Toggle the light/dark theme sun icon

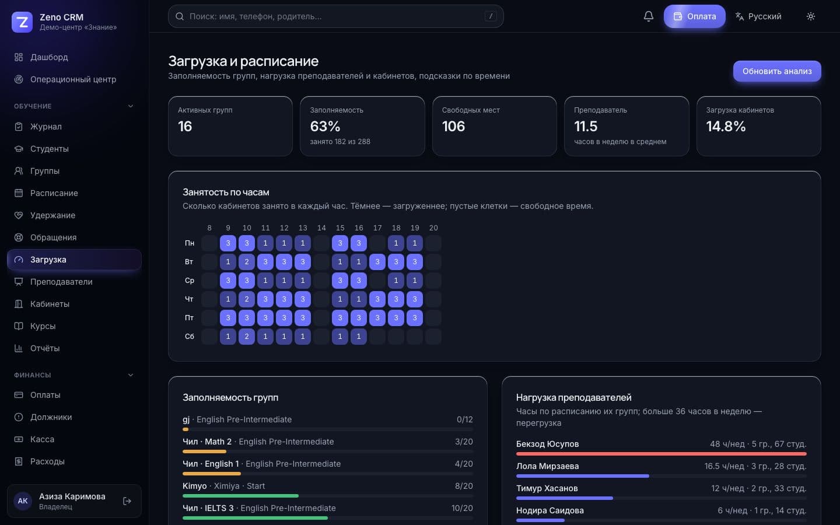(810, 16)
